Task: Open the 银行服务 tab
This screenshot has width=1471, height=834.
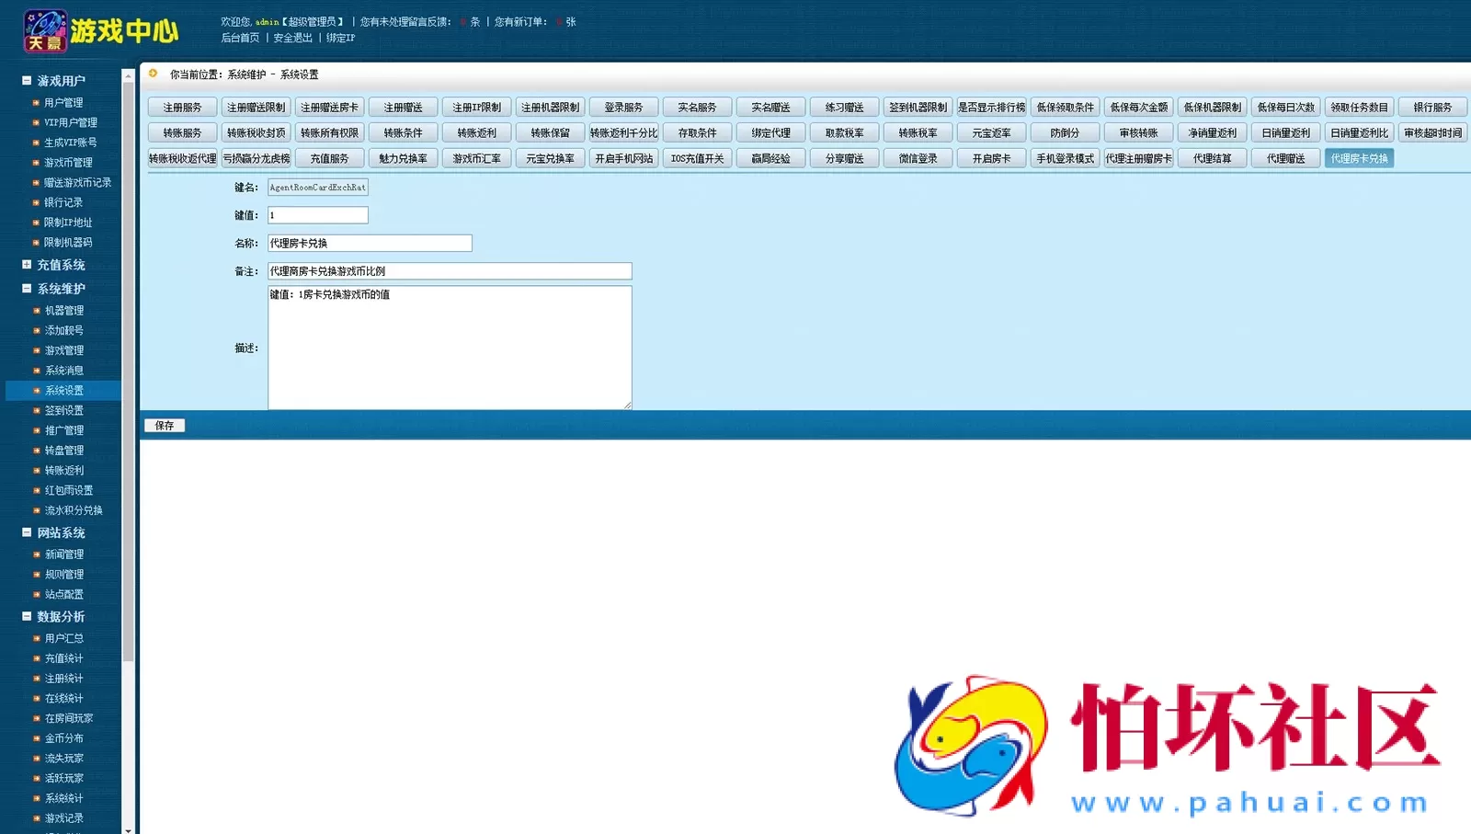Action: pos(1432,108)
